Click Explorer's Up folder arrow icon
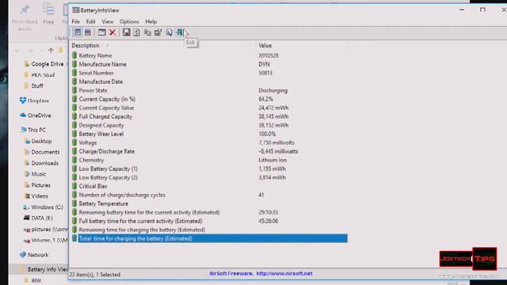Screen dimensions: 507x285 51,51
